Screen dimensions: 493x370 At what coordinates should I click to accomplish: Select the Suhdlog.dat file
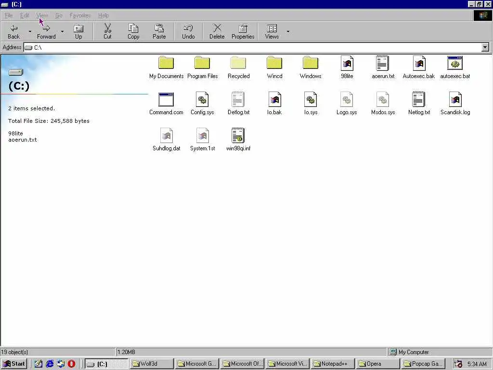click(x=166, y=140)
